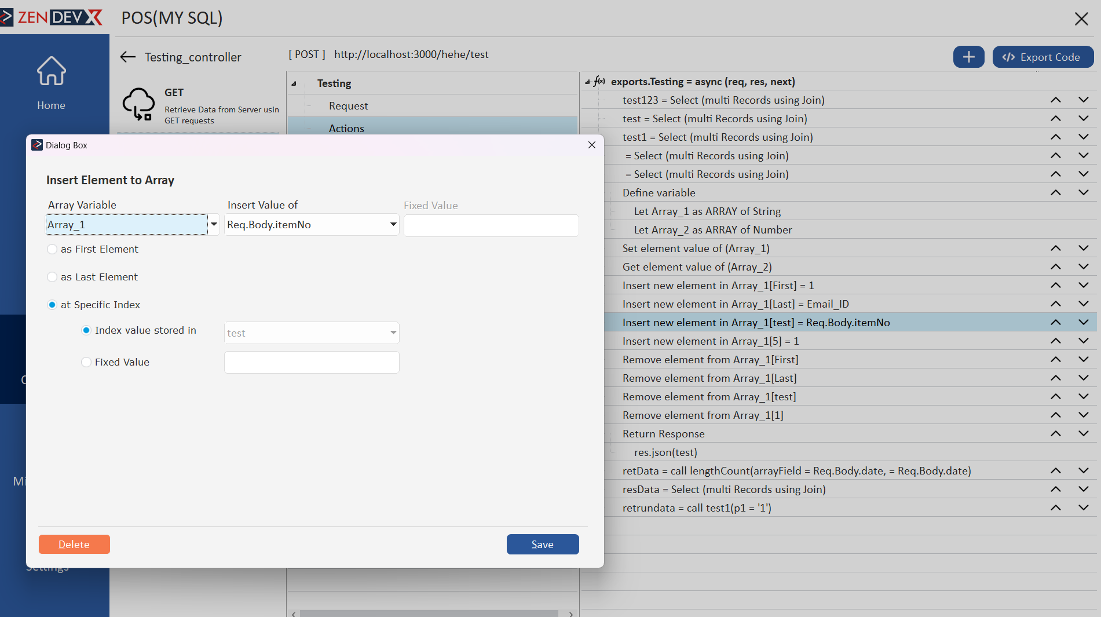1101x617 pixels.
Task: Click the back arrow beside Testing_controller
Action: click(x=127, y=57)
